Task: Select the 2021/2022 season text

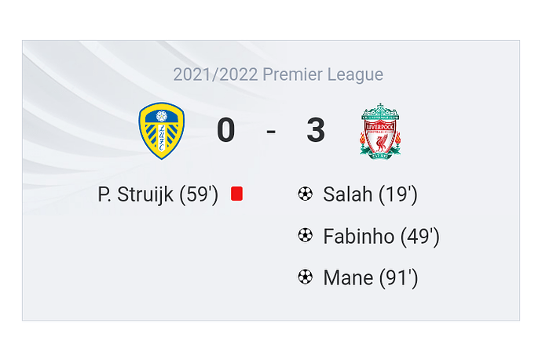Action: click(x=215, y=74)
